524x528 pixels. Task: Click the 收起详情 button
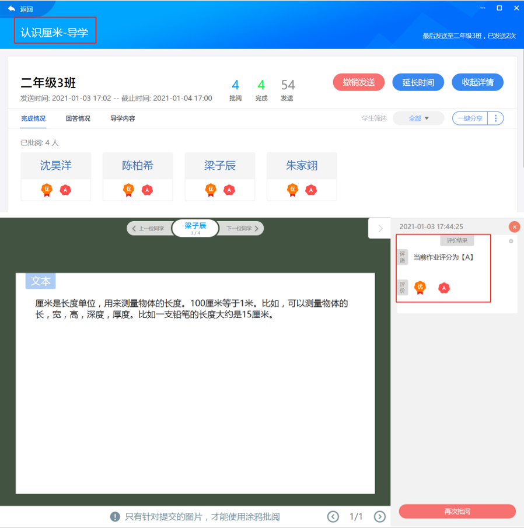tap(477, 82)
